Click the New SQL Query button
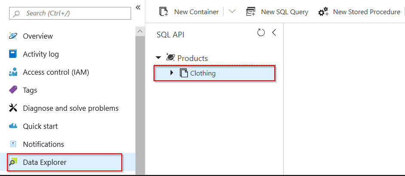Image resolution: width=405 pixels, height=176 pixels. [x=277, y=12]
